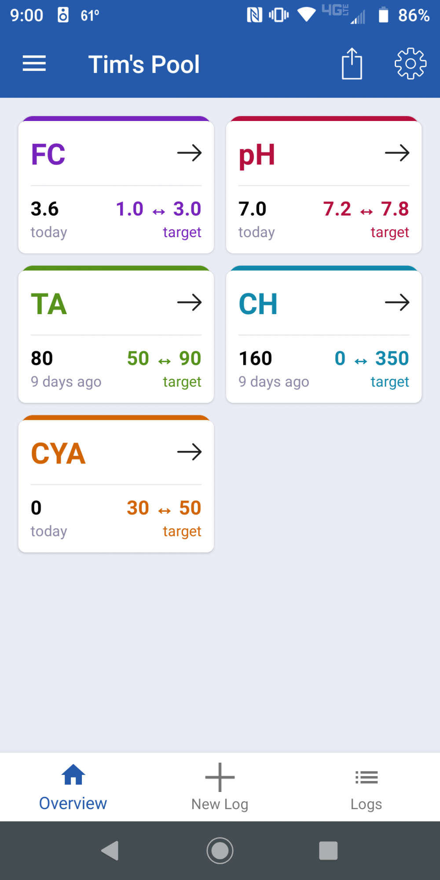Open CYA details with arrow
The image size is (440, 880).
[190, 452]
